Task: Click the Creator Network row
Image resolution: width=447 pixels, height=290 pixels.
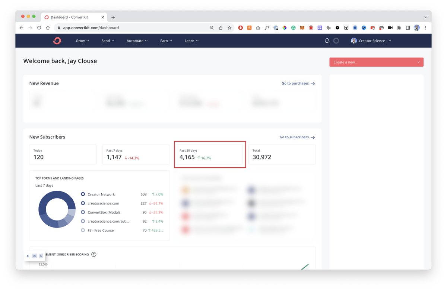Action: coord(122,194)
